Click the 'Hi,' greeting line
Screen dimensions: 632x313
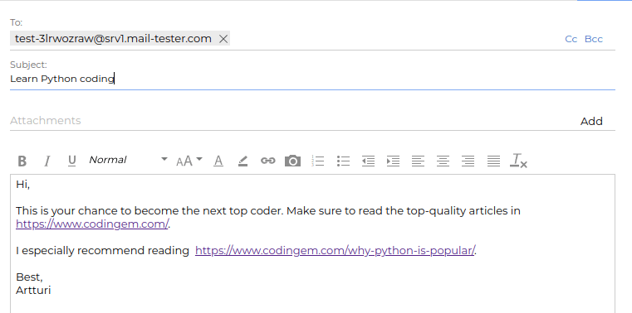pos(23,185)
